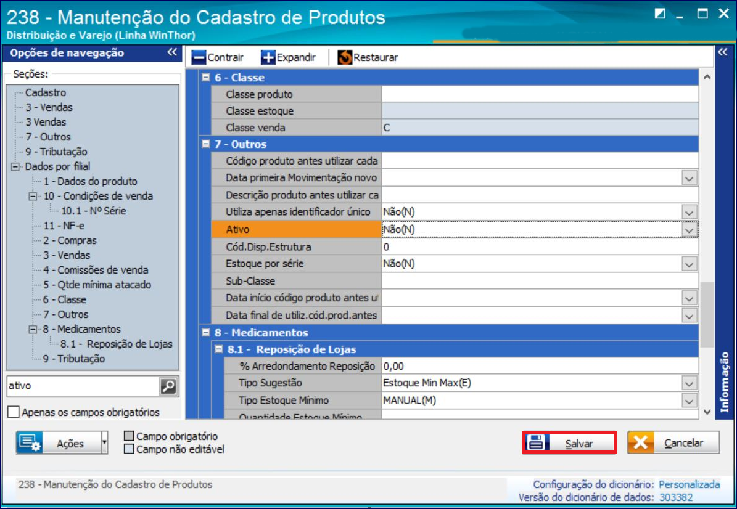Image resolution: width=737 pixels, height=509 pixels.
Task: Click the Restaurar toolbar button label
Action: 376,58
